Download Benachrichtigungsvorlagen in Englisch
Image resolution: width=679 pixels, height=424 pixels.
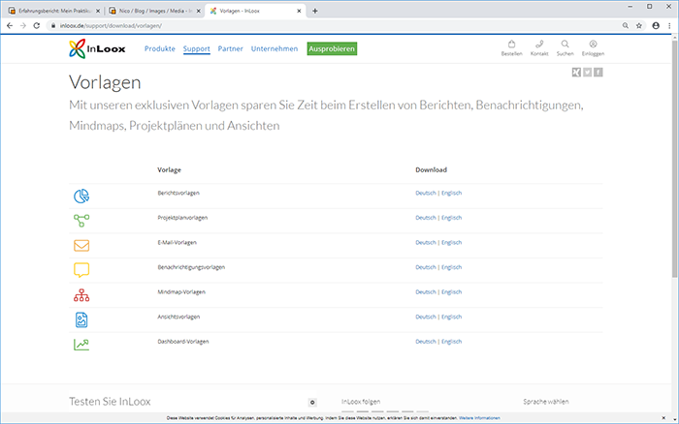452,267
